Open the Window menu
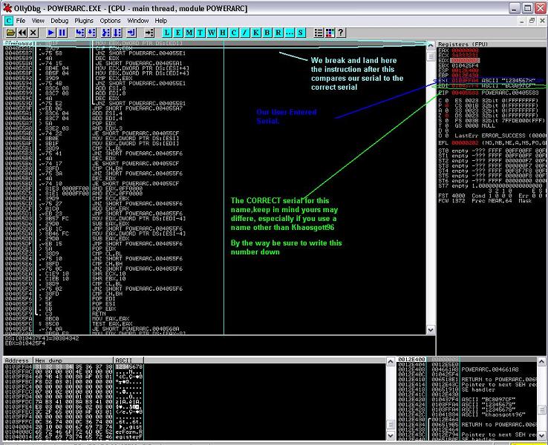This screenshot has height=445, width=548. [137, 21]
